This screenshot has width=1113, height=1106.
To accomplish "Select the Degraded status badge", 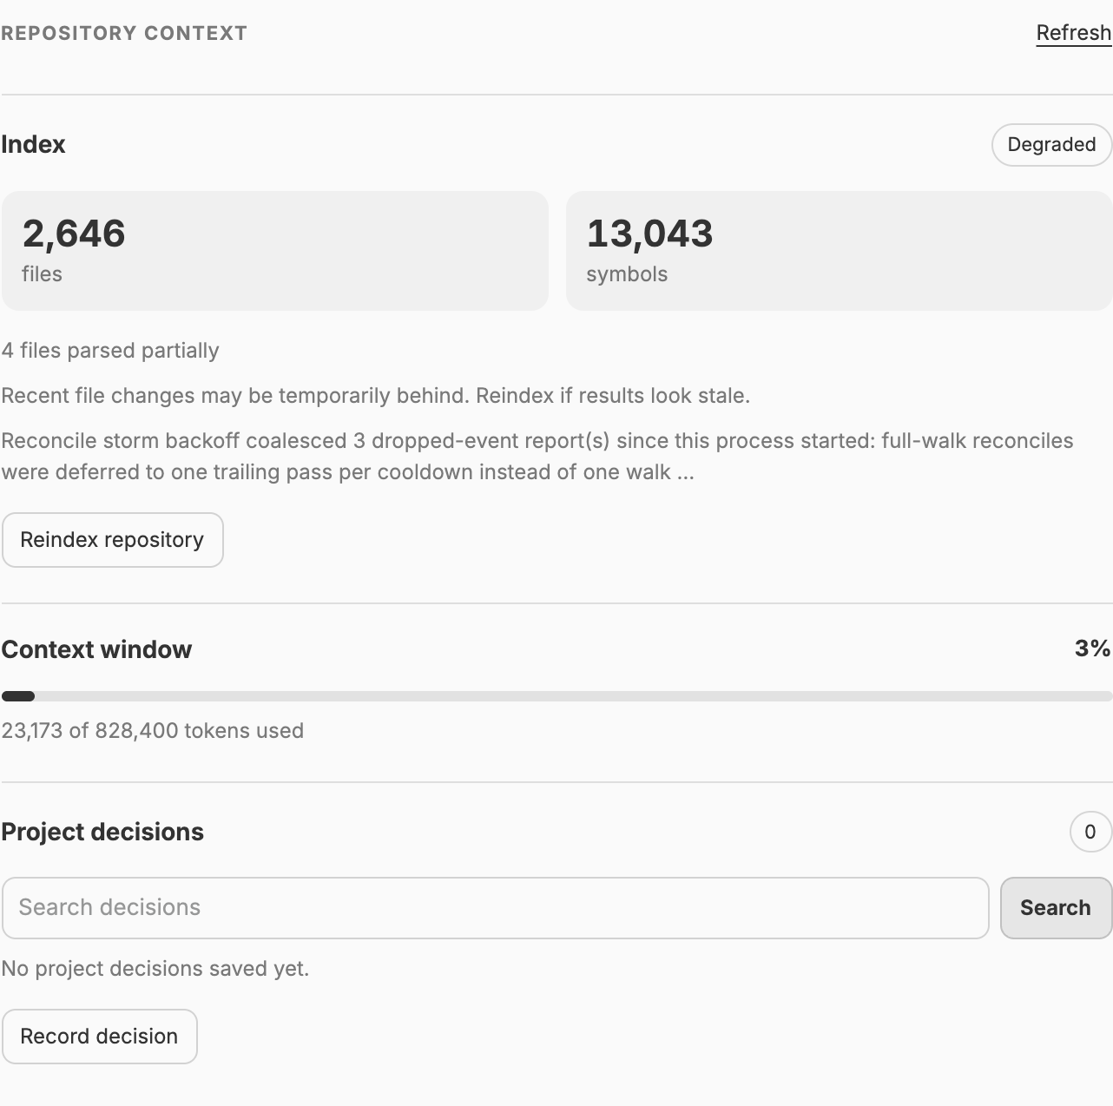I will (1051, 144).
